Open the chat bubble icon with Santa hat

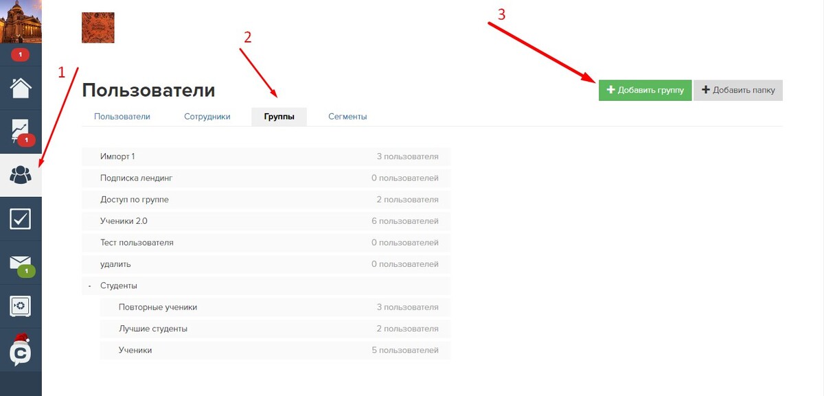coord(21,351)
